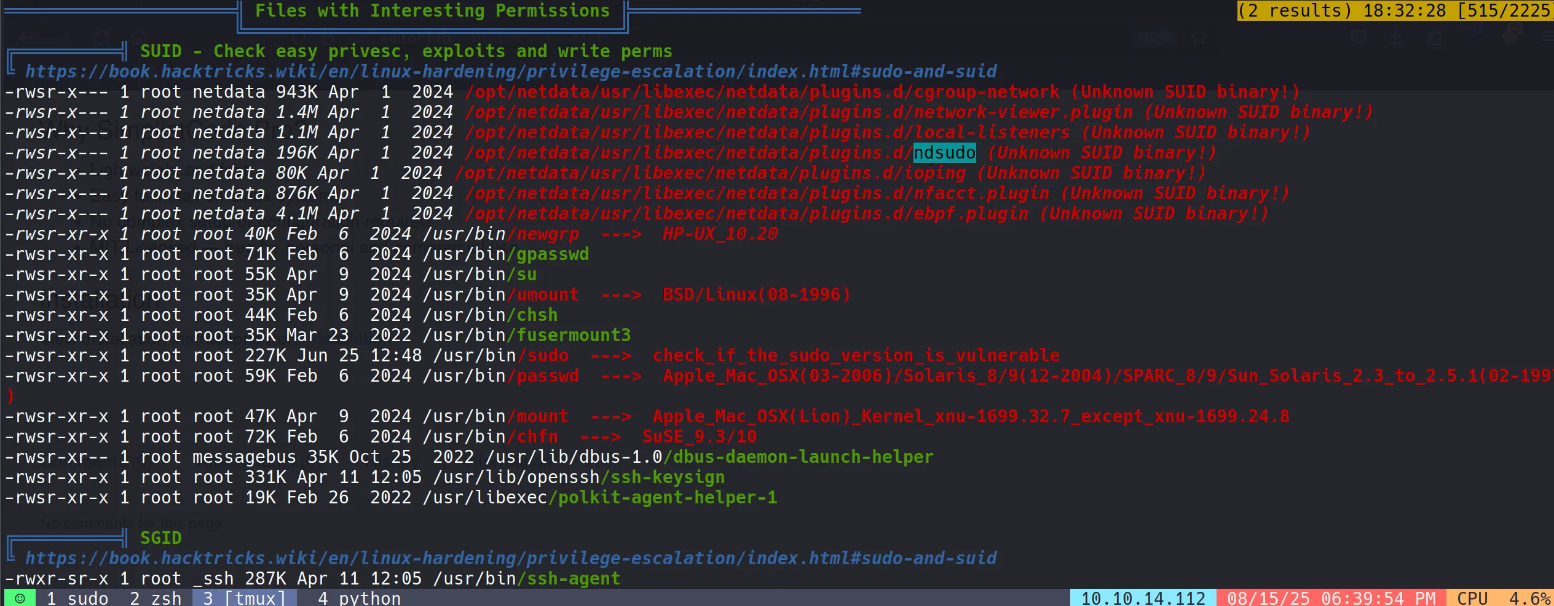The height and width of the screenshot is (606, 1554).
Task: Click the ebpf.plugin SUID binary path
Action: tap(746, 214)
